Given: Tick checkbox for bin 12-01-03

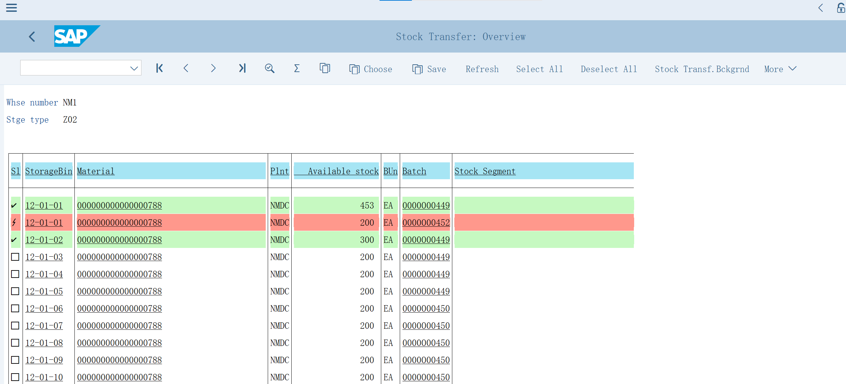Looking at the screenshot, I should [x=15, y=257].
